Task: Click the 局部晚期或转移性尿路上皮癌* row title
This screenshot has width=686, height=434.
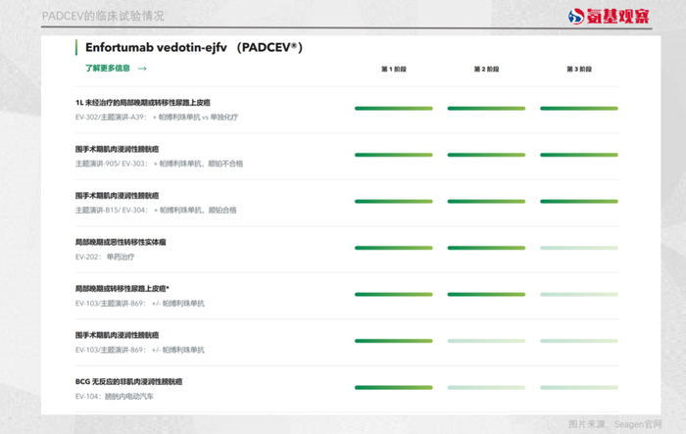Action: point(122,289)
